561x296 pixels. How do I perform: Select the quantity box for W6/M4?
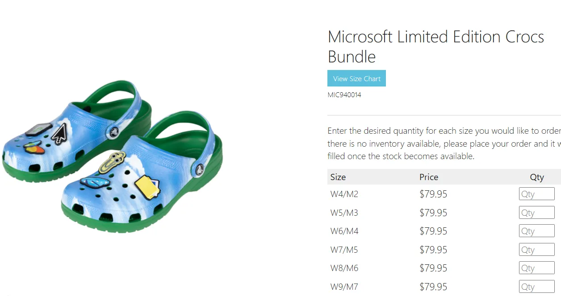pyautogui.click(x=536, y=231)
